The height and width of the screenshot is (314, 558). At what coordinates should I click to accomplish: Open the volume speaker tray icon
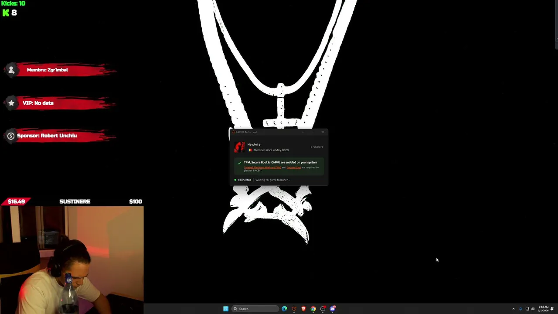(533, 309)
